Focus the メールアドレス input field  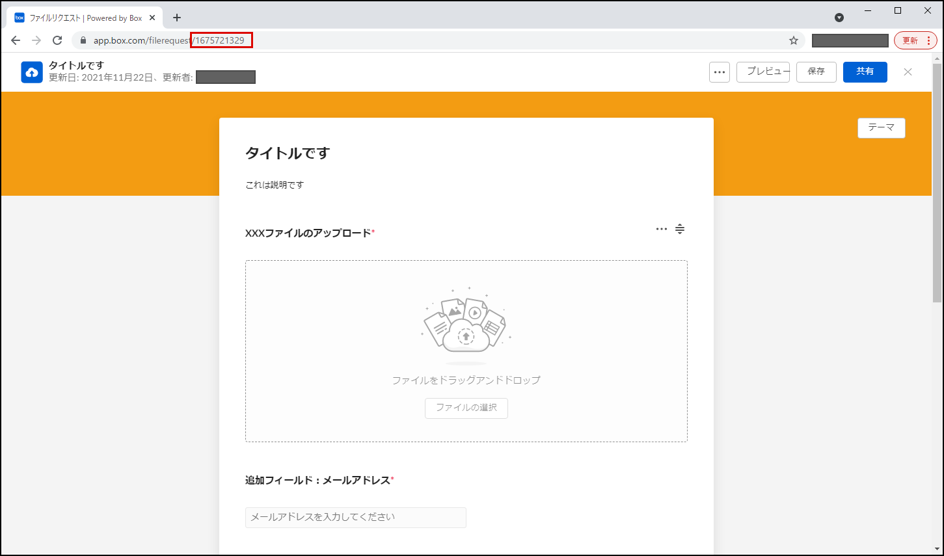(x=356, y=518)
